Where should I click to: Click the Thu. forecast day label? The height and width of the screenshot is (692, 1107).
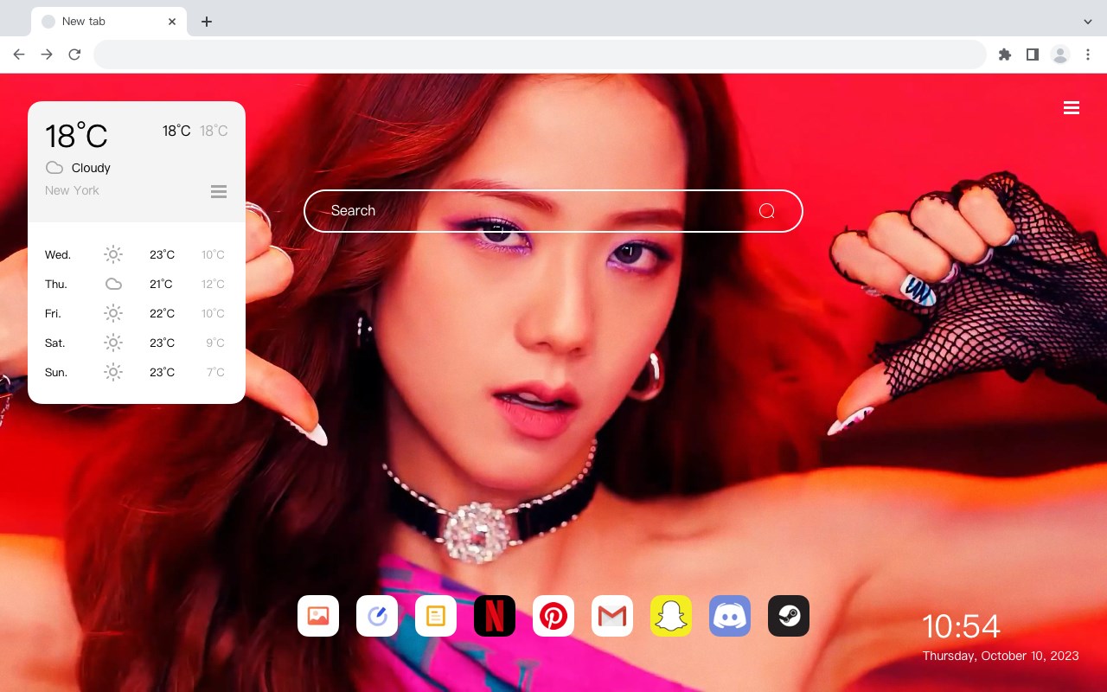pyautogui.click(x=56, y=284)
